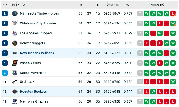Open the New Orleans Pelicans team link

[x=37, y=53]
